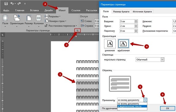This screenshot has width=176, height=112.
Task: Click the Образец page preview thumbnail
Action: (120, 84)
